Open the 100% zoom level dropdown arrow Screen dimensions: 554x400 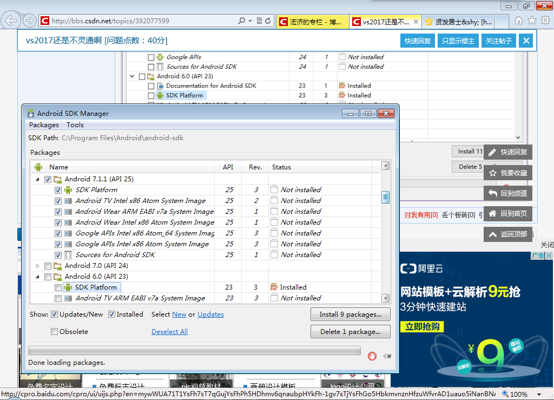(539, 394)
